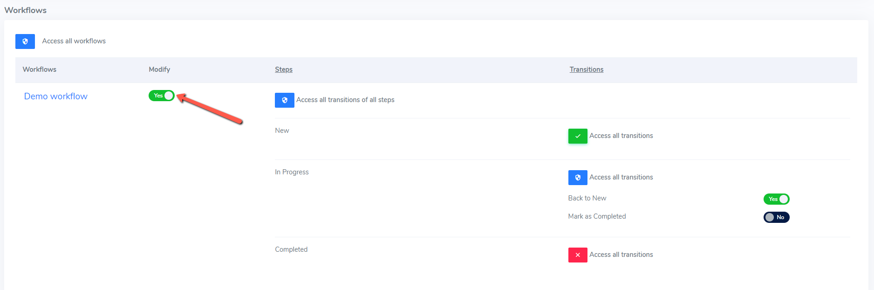Click the Mark as Completed transition text
The width and height of the screenshot is (874, 290).
597,216
